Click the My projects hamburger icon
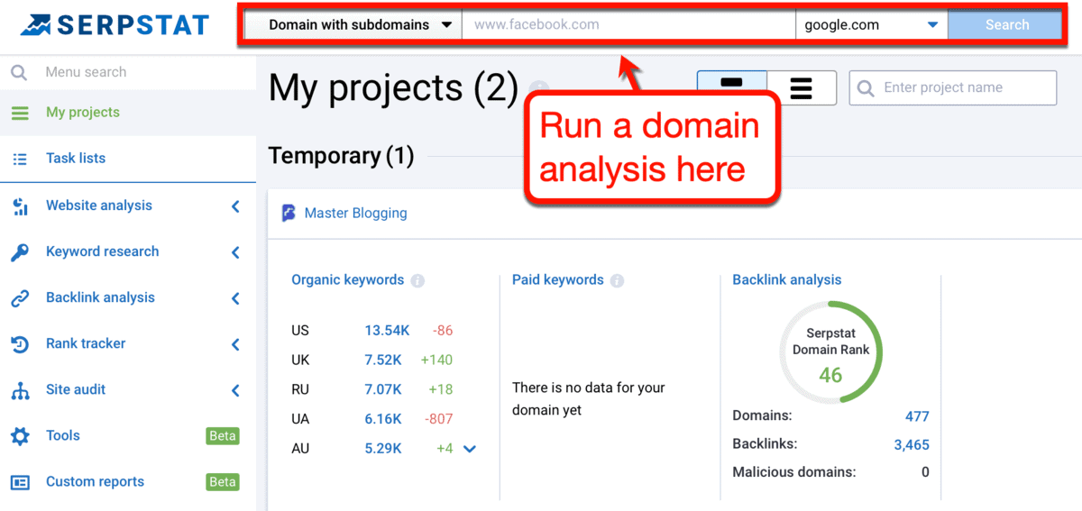This screenshot has width=1082, height=511. pyautogui.click(x=20, y=113)
